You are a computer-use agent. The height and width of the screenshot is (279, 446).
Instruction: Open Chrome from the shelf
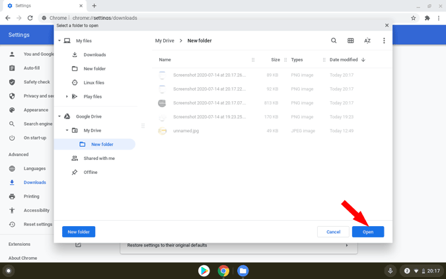click(x=223, y=271)
